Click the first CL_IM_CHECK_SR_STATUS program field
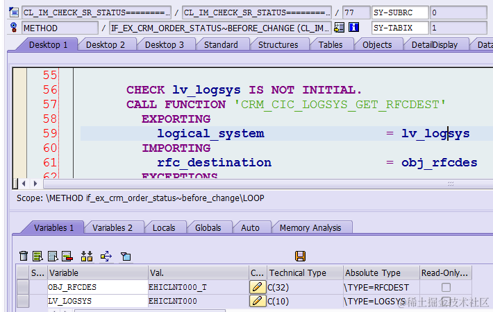This screenshot has width=493, height=312. [97, 12]
